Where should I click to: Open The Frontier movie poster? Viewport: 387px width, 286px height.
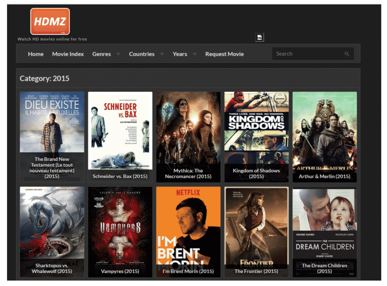pyautogui.click(x=257, y=232)
